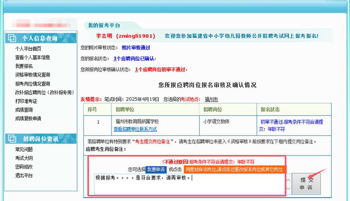Click the 招聘单位 column header
The height and width of the screenshot is (201, 350).
point(125,109)
